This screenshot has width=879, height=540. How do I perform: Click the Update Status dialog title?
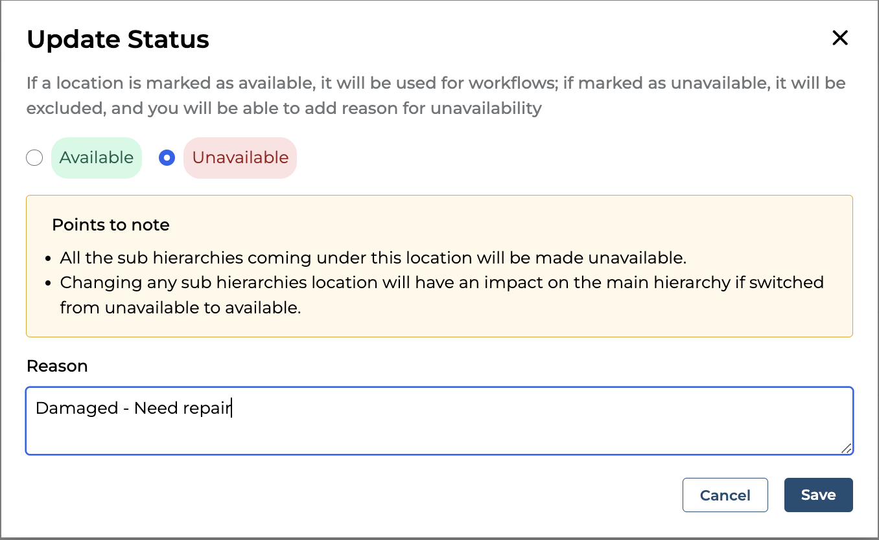[118, 39]
